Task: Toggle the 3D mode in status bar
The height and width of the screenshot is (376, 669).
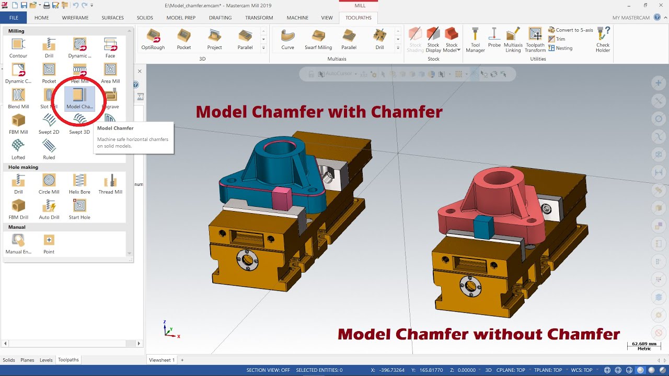Action: point(488,370)
